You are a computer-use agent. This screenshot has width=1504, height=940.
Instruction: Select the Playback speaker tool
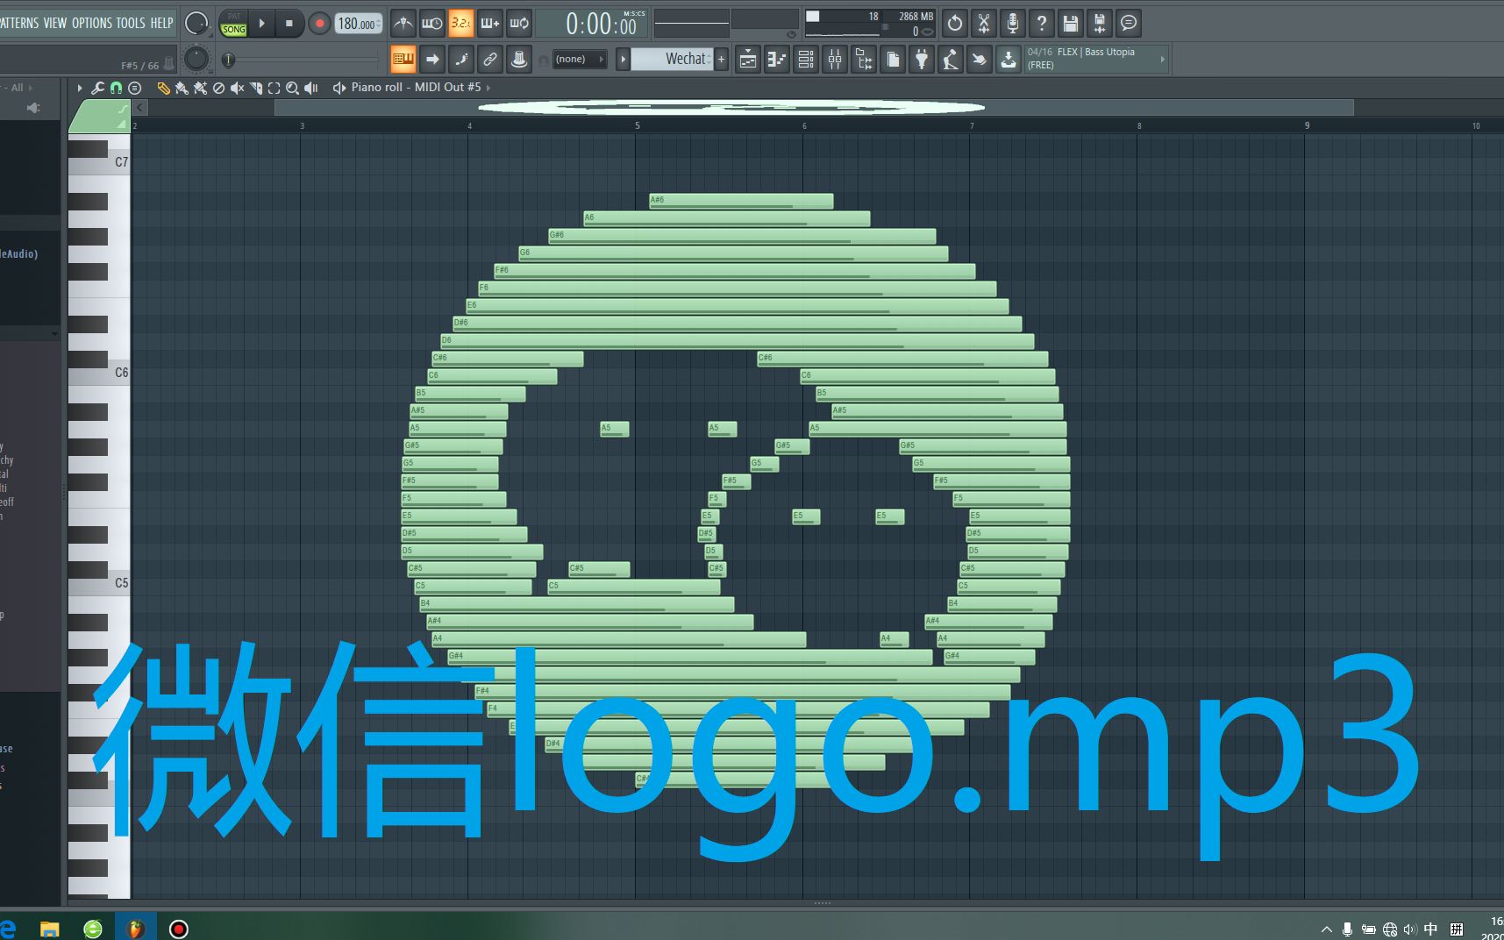tap(310, 88)
